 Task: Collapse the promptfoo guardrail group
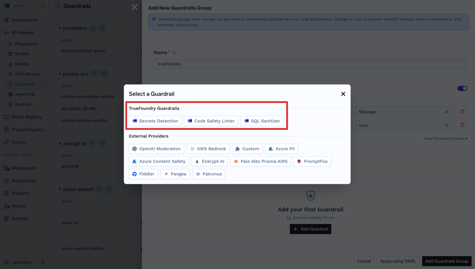(x=60, y=28)
